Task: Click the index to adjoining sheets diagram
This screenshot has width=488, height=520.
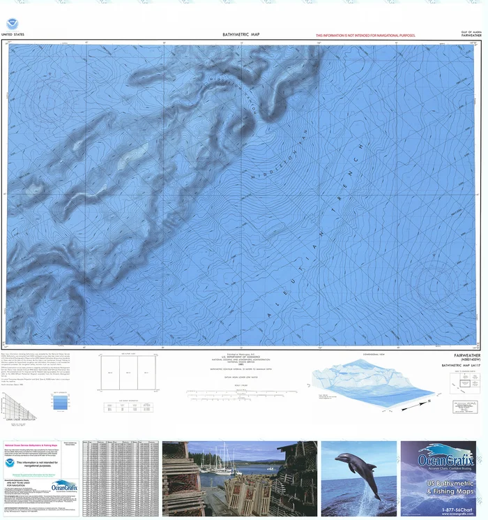Action: (x=465, y=383)
